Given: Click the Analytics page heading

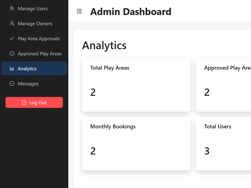Looking at the screenshot, I should [x=104, y=46].
